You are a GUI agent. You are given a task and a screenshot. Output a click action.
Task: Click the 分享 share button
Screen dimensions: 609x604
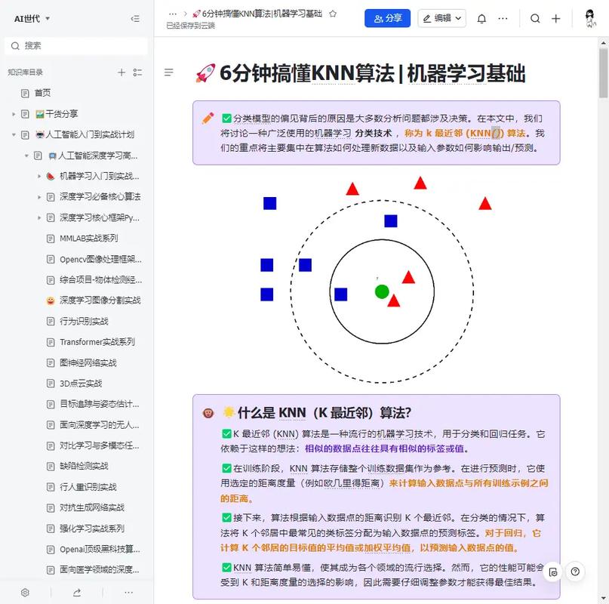tap(387, 18)
